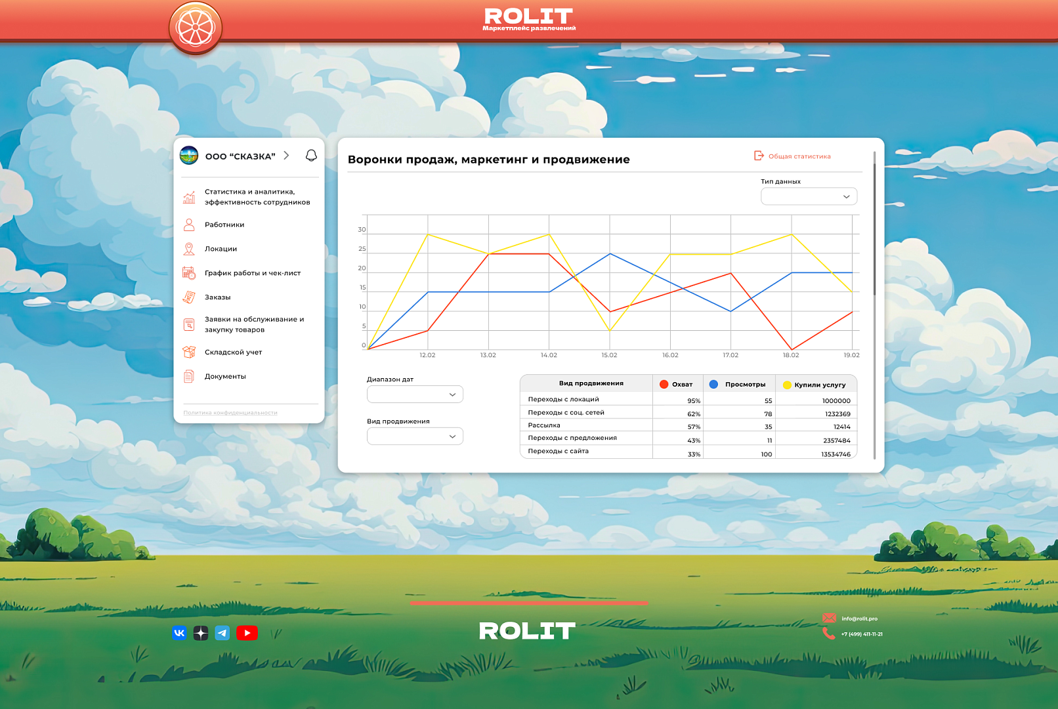The image size is (1058, 709).
Task: Select Документы in the sidebar menu
Action: (225, 376)
